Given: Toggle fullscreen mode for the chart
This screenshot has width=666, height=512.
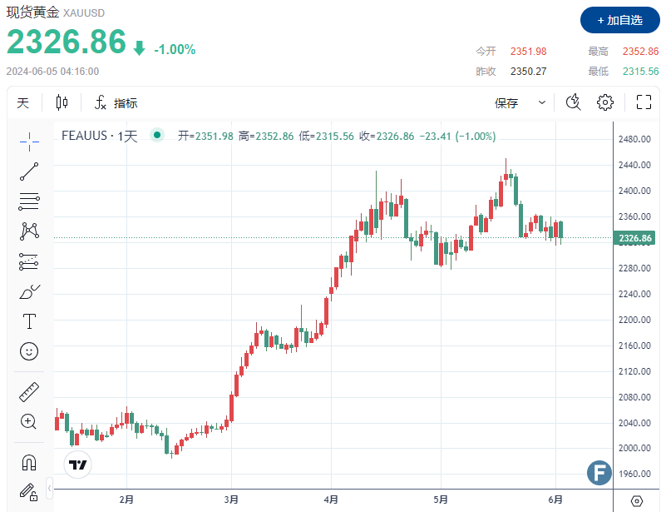Looking at the screenshot, I should tap(643, 102).
